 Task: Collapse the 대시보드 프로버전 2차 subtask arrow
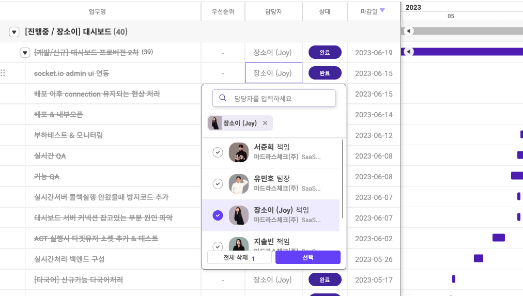pyautogui.click(x=25, y=53)
